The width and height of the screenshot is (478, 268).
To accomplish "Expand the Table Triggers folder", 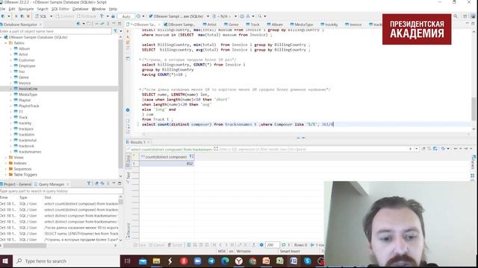I will point(5,175).
